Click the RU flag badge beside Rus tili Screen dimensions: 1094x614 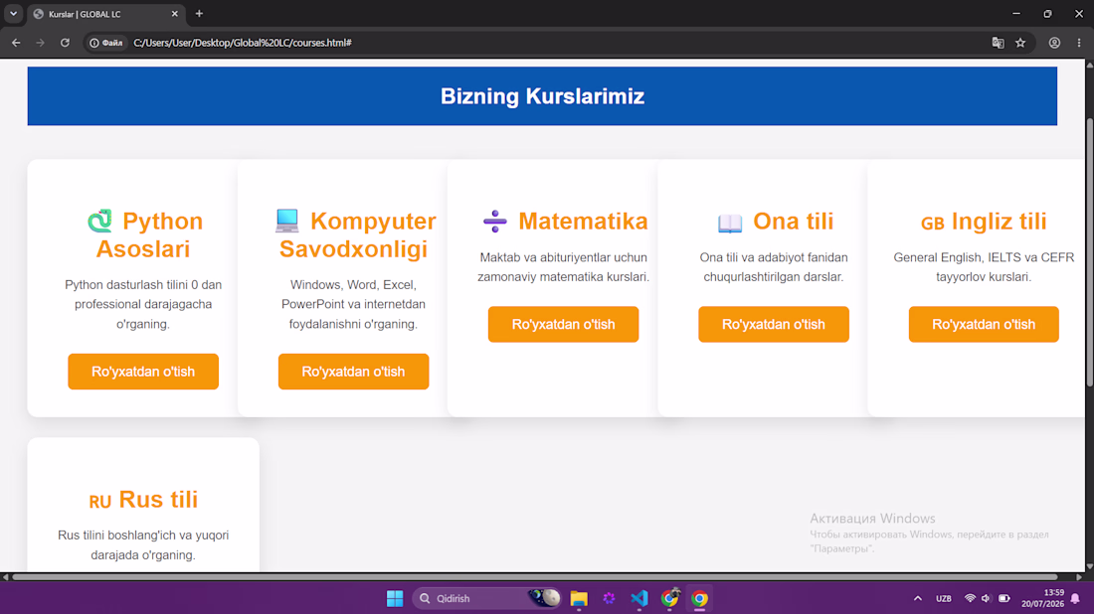[x=99, y=502]
